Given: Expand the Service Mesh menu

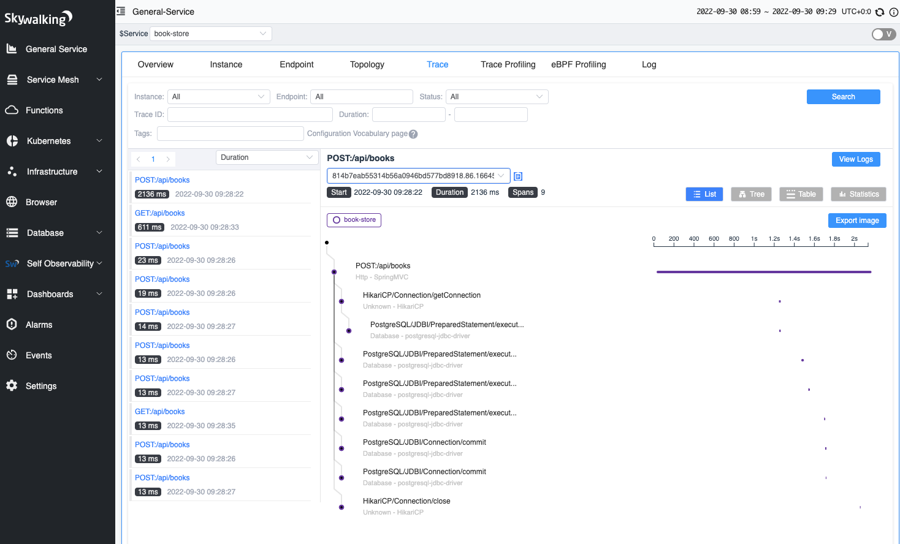Looking at the screenshot, I should point(58,80).
